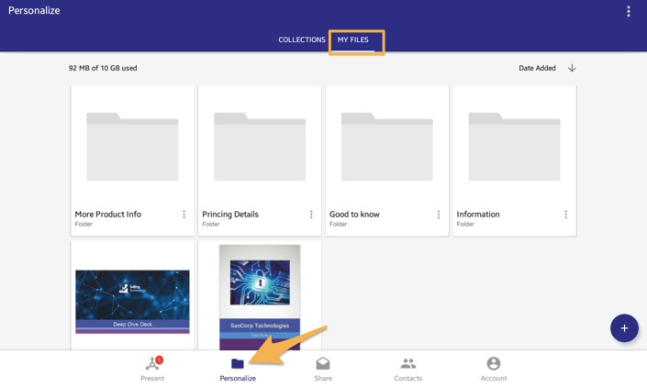Image resolution: width=647 pixels, height=387 pixels.
Task: Toggle the sort direction arrow
Action: (572, 68)
